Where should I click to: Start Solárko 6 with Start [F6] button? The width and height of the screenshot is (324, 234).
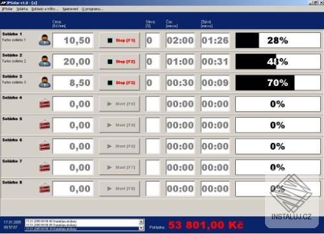[x=119, y=146]
